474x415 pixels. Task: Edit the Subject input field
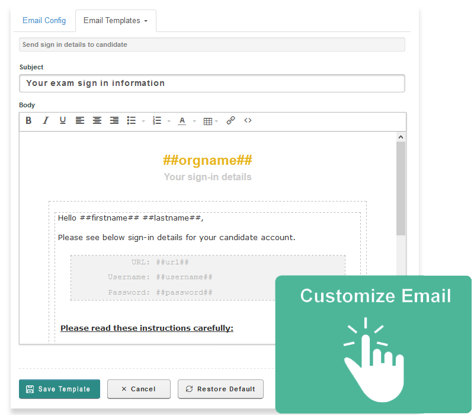[212, 83]
